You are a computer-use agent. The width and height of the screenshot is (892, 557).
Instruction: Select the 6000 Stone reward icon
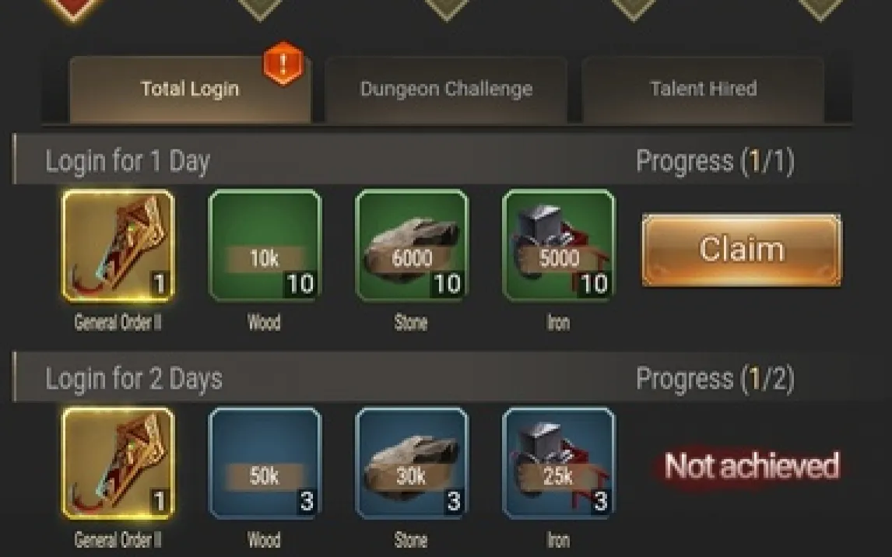(411, 246)
